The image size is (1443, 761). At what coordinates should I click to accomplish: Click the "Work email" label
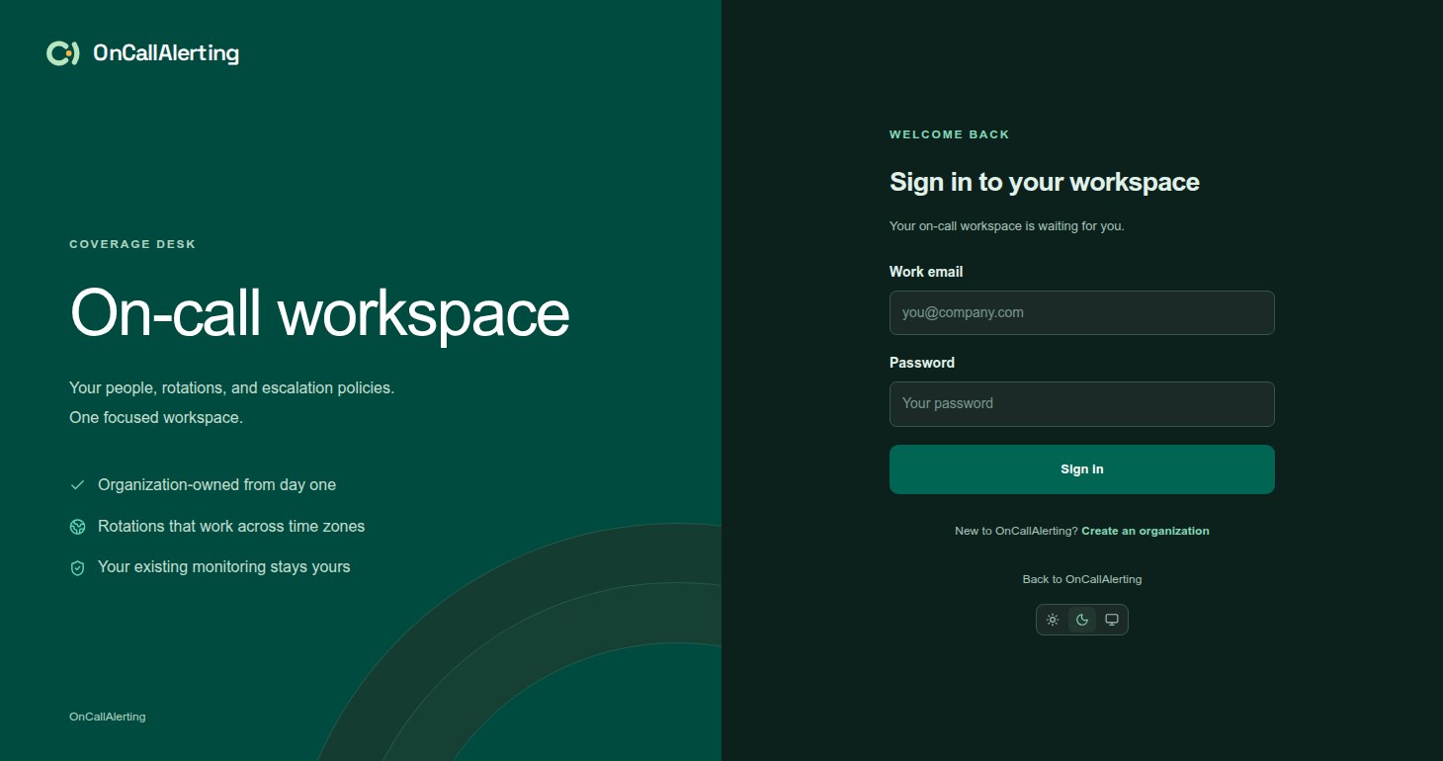pyautogui.click(x=926, y=272)
